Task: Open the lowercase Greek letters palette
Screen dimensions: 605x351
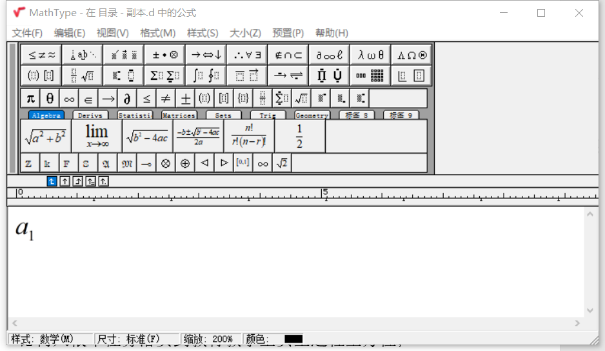Action: pos(370,55)
